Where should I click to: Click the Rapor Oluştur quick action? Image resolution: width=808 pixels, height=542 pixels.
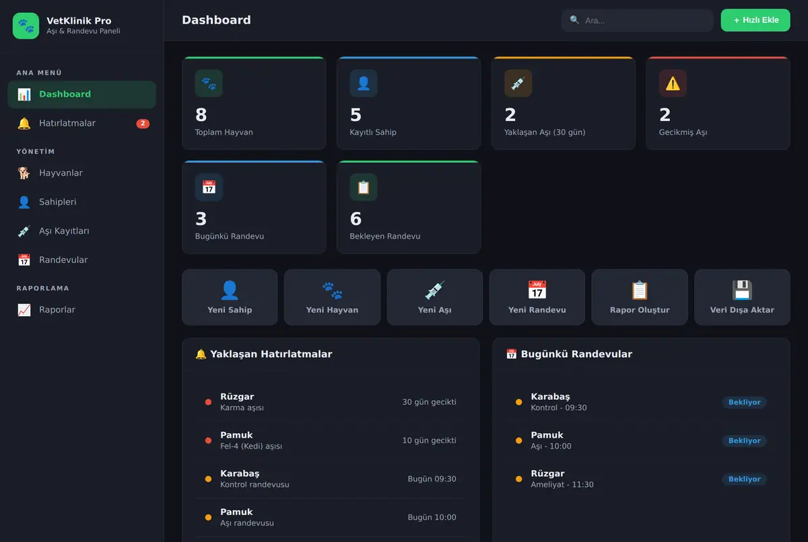pyautogui.click(x=640, y=297)
